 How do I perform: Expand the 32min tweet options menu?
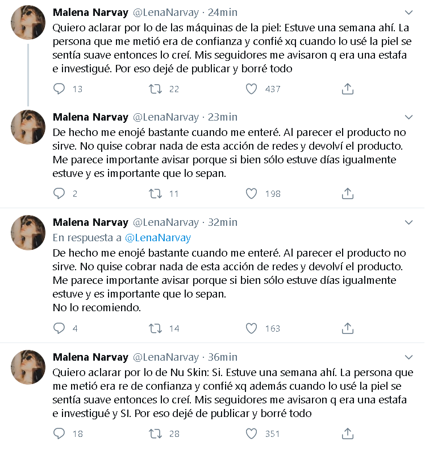pos(409,222)
